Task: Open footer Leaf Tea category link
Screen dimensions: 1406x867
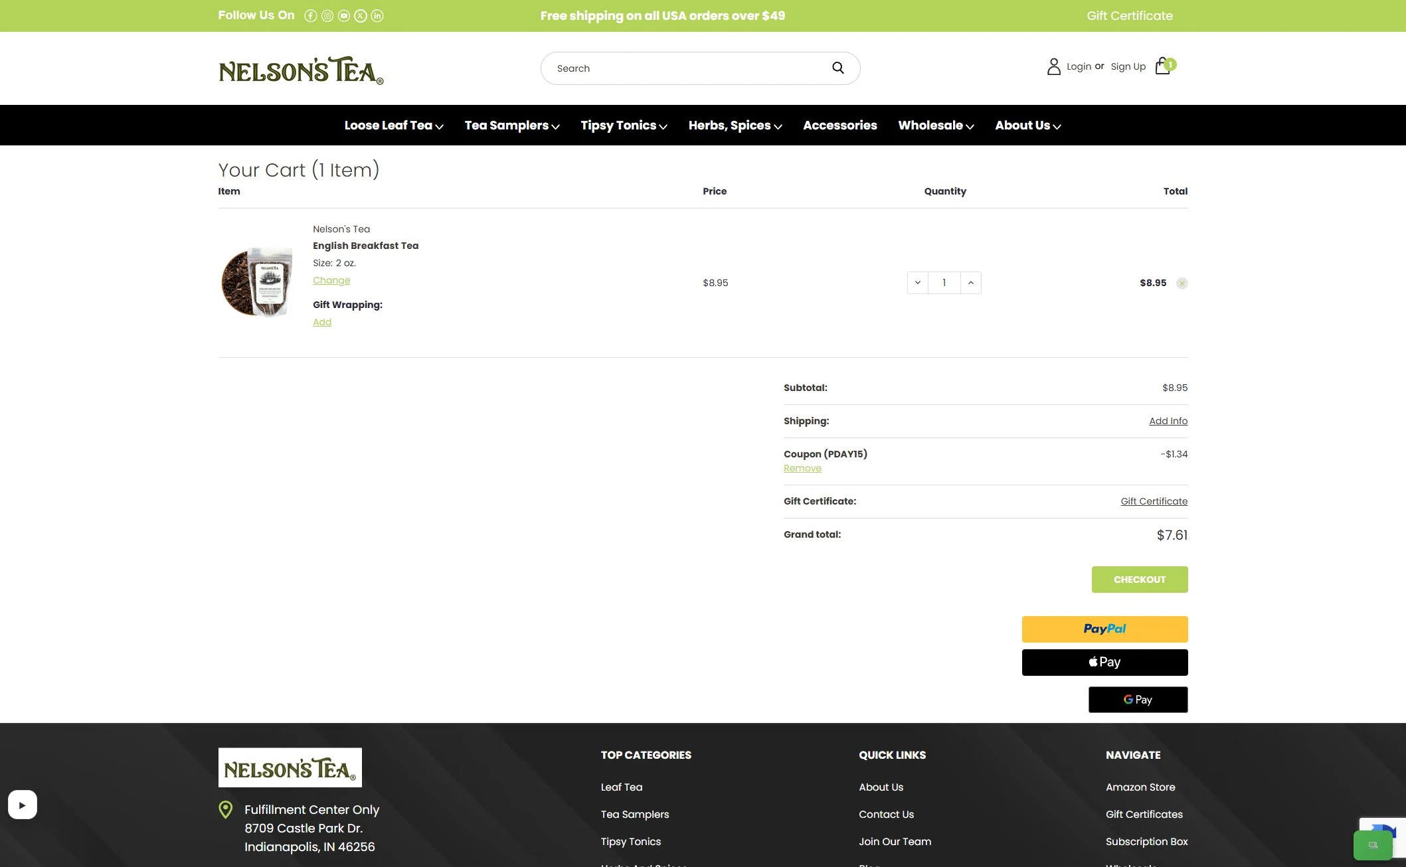Action: click(622, 787)
